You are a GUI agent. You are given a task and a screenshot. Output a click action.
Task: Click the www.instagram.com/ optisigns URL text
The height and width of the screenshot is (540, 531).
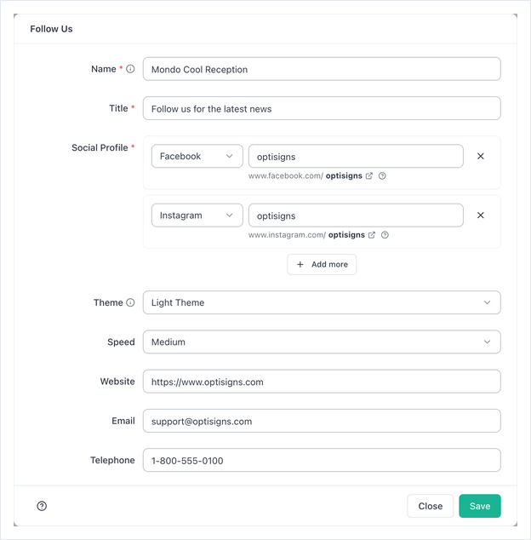306,235
